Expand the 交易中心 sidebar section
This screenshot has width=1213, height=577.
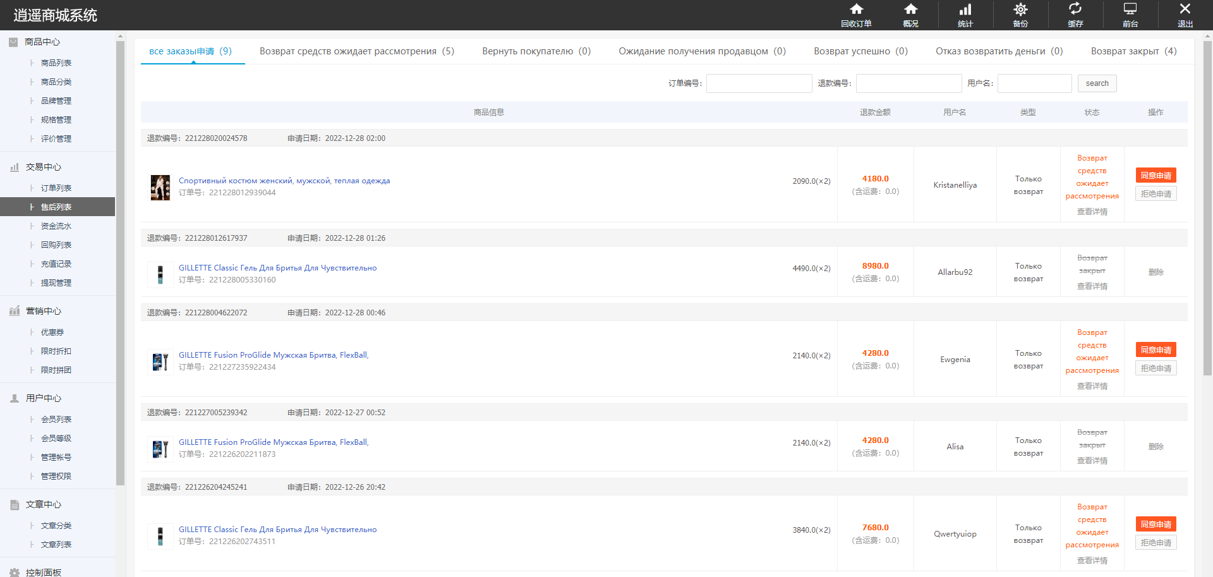click(43, 167)
